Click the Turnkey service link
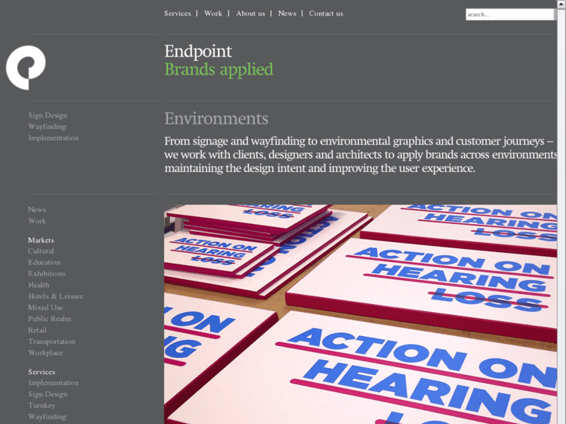566x424 pixels. tap(41, 405)
